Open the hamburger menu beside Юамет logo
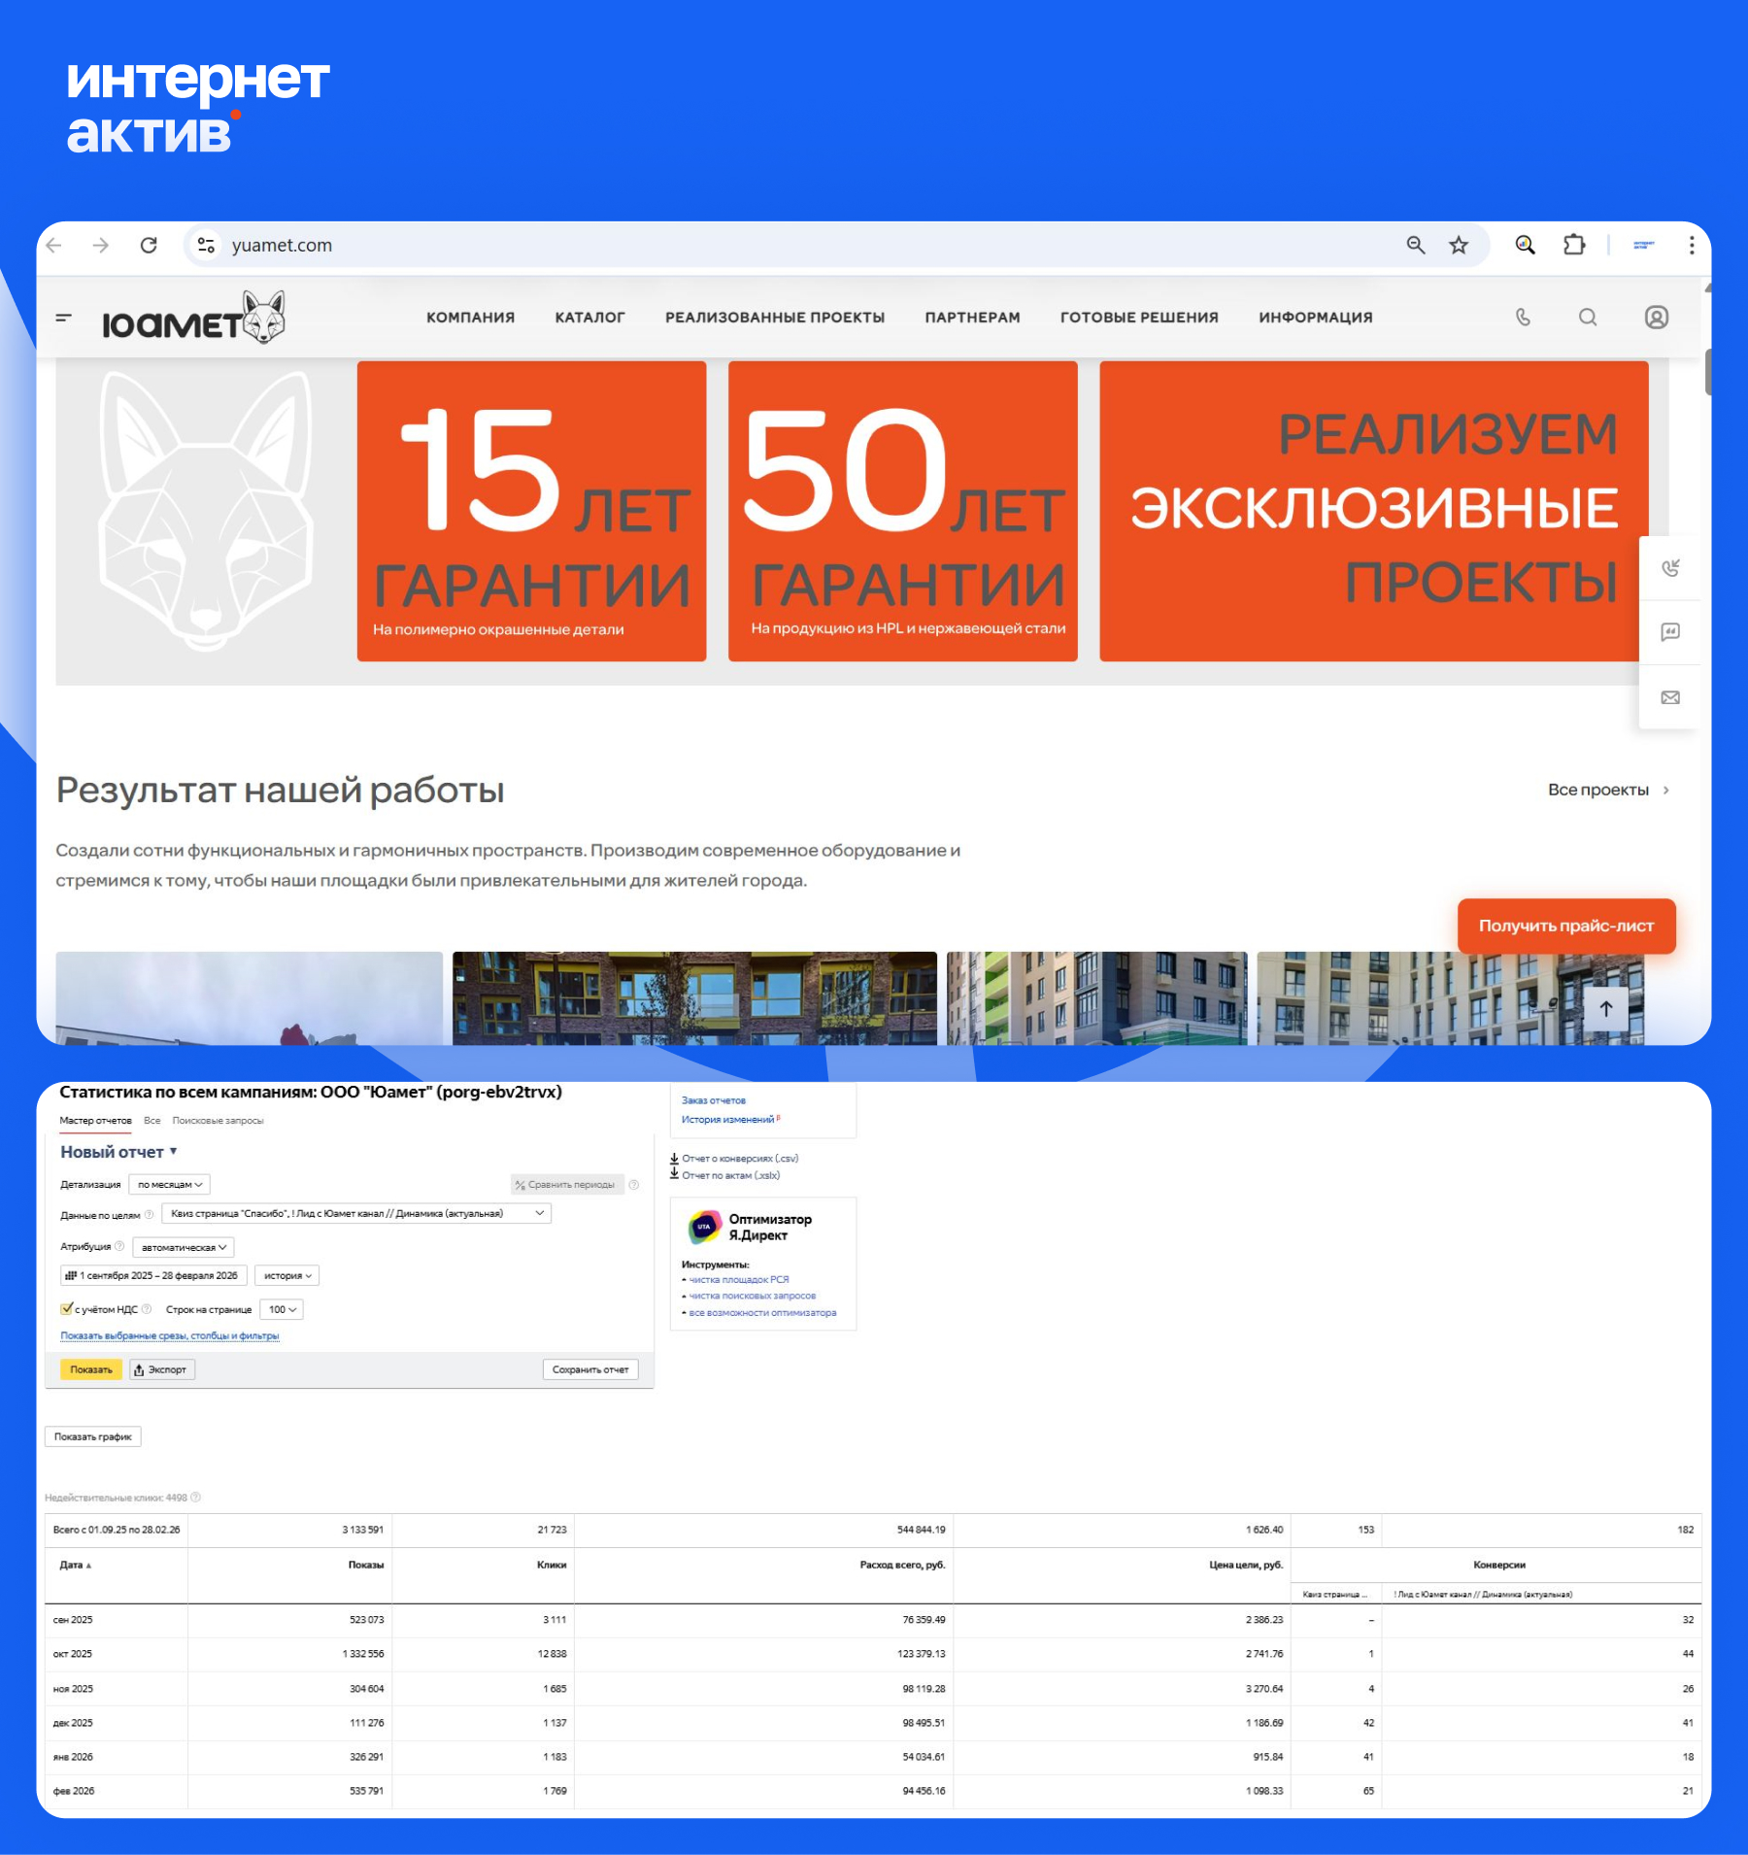 (x=64, y=318)
